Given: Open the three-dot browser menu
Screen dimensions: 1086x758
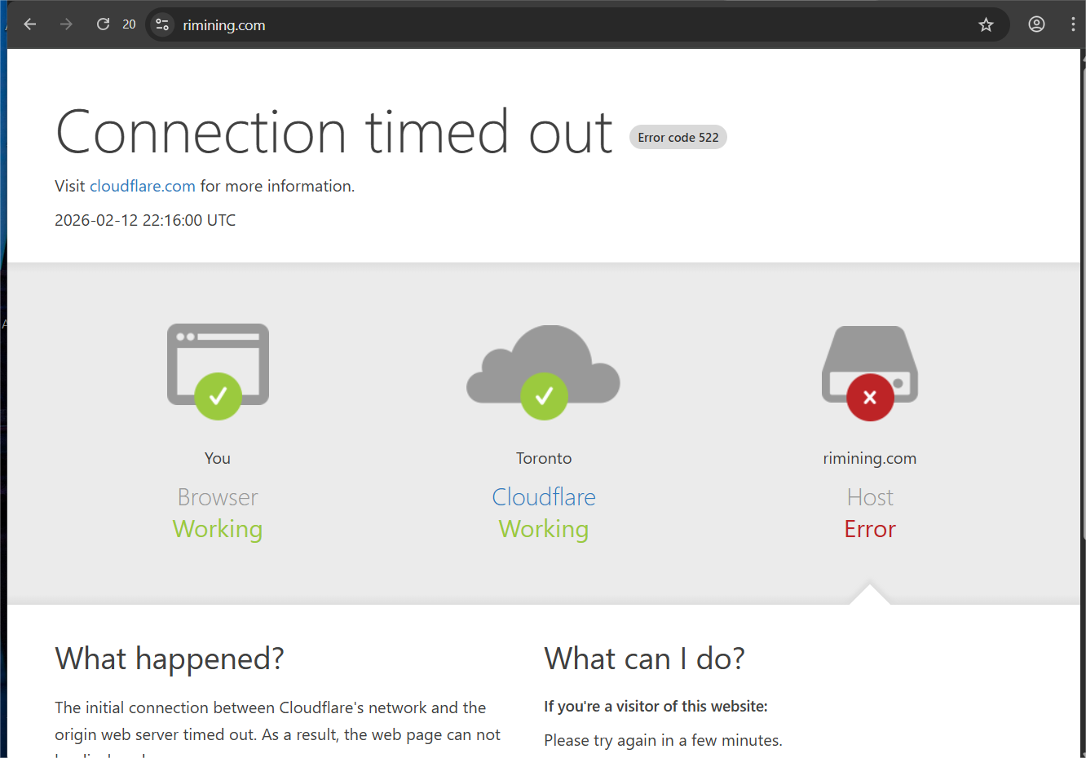Looking at the screenshot, I should click(1072, 24).
